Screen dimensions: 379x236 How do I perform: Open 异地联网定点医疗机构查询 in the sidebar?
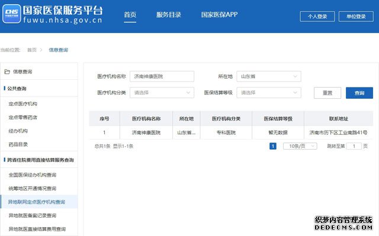pyautogui.click(x=39, y=202)
